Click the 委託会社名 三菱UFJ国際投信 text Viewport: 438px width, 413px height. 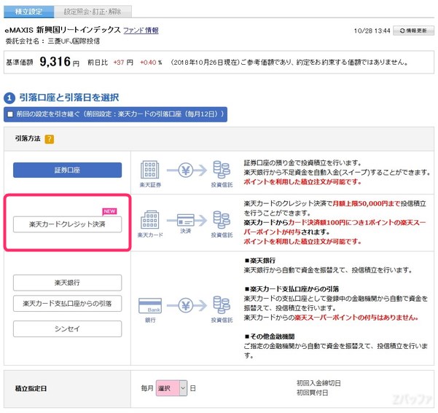pyautogui.click(x=52, y=41)
